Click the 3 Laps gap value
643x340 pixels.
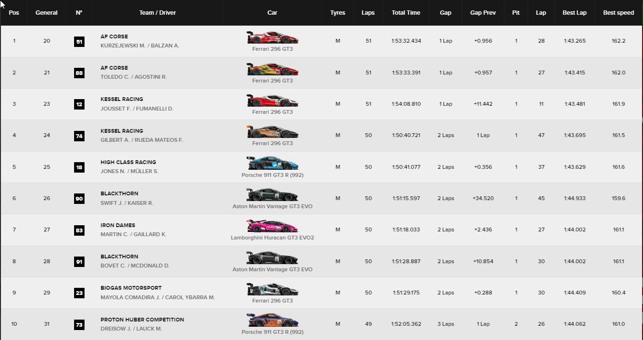click(x=445, y=324)
